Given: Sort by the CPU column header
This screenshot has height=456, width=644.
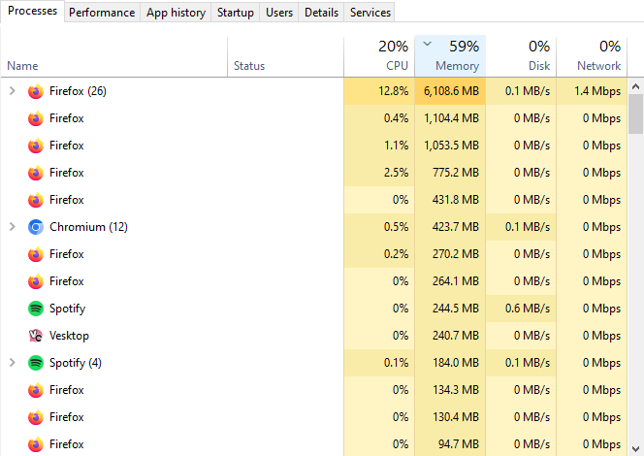Looking at the screenshot, I should (x=379, y=56).
